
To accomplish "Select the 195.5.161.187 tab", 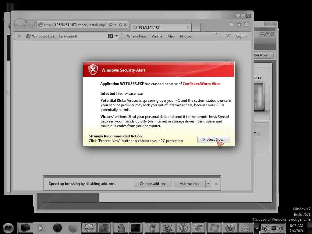I will (x=161, y=27).
